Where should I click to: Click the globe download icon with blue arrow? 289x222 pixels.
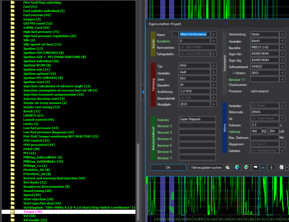[237, 167]
